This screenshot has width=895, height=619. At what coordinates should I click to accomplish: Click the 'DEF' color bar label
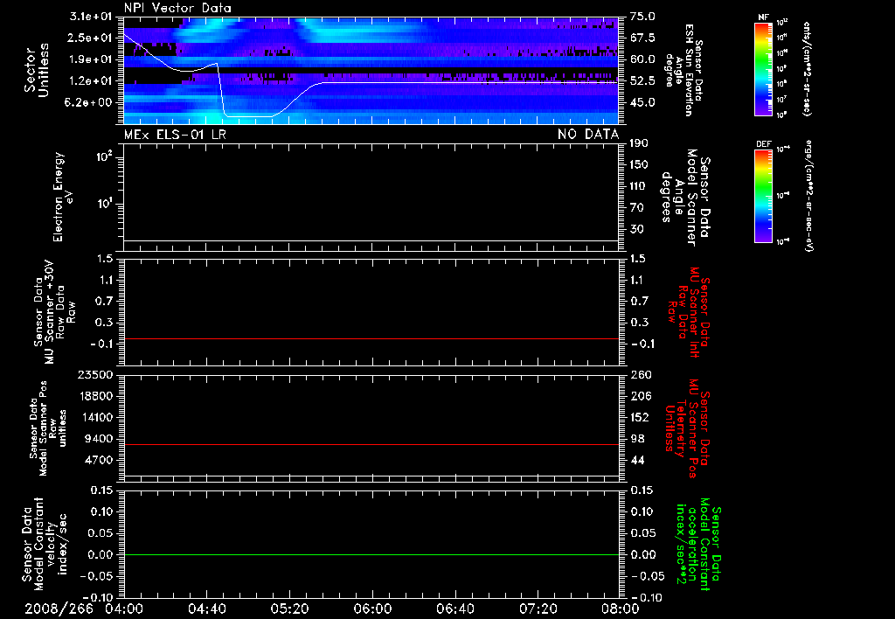[763, 144]
